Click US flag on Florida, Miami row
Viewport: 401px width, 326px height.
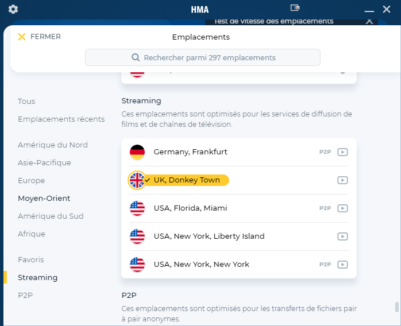click(x=137, y=208)
